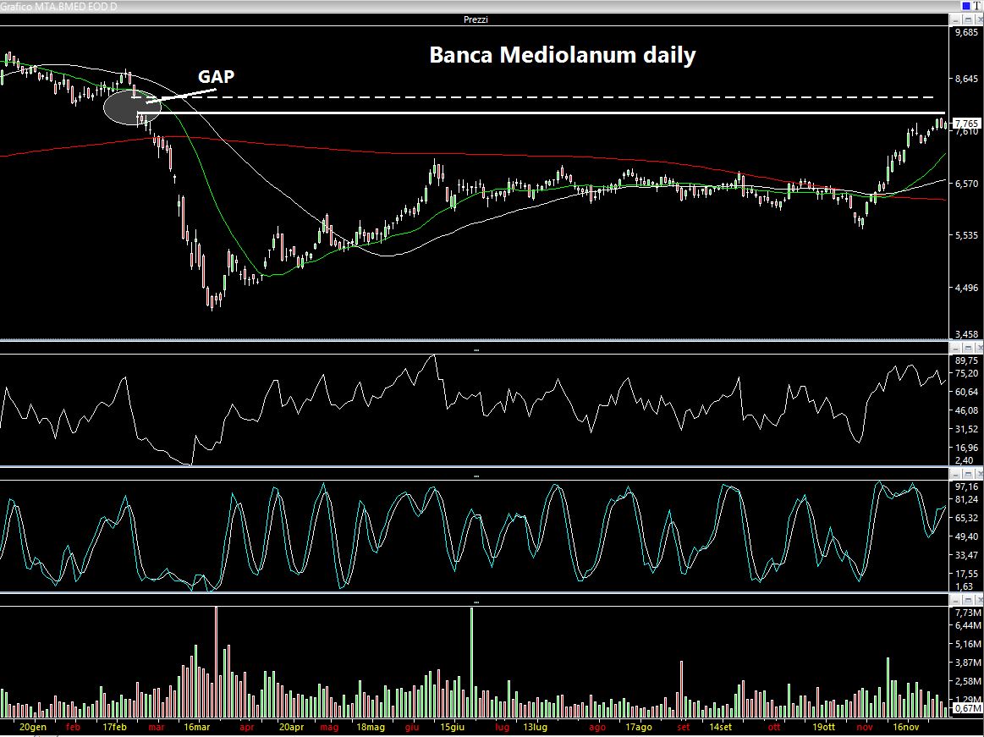Click the ott date label
984x737 pixels.
click(774, 727)
